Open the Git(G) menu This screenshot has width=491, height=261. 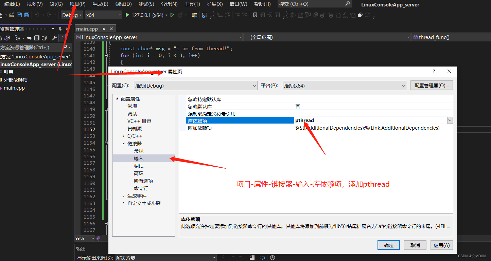pyautogui.click(x=56, y=4)
